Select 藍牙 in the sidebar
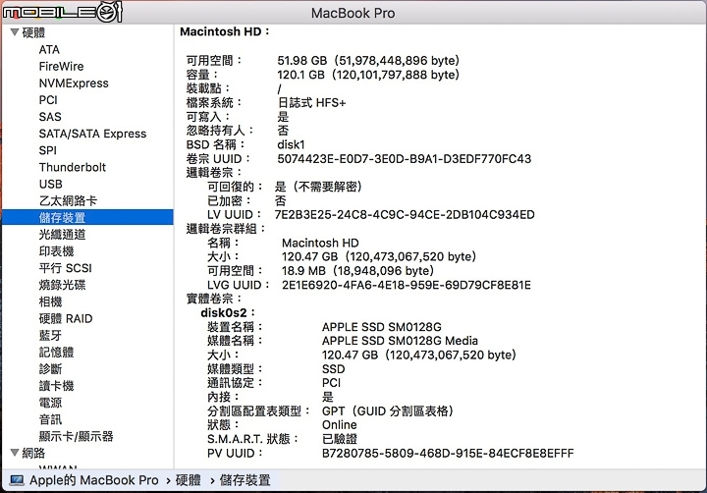The width and height of the screenshot is (707, 493). (x=50, y=335)
